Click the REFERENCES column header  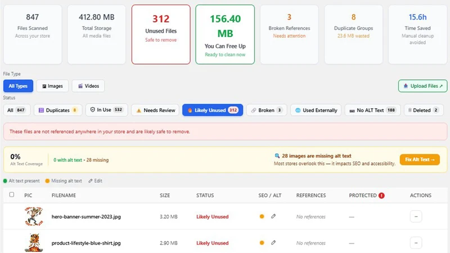pos(311,195)
